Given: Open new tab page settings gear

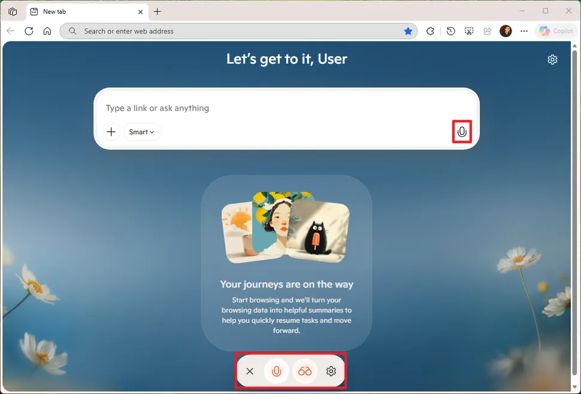Looking at the screenshot, I should tap(552, 59).
